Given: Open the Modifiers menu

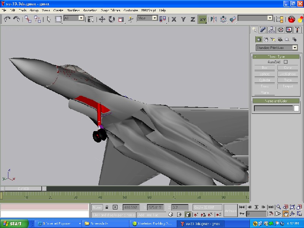Looking at the screenshot, I should 73,11.
